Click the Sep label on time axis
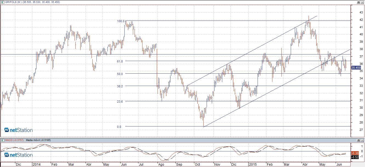Screen dimensions: 365x167 pyautogui.click(x=179, y=165)
